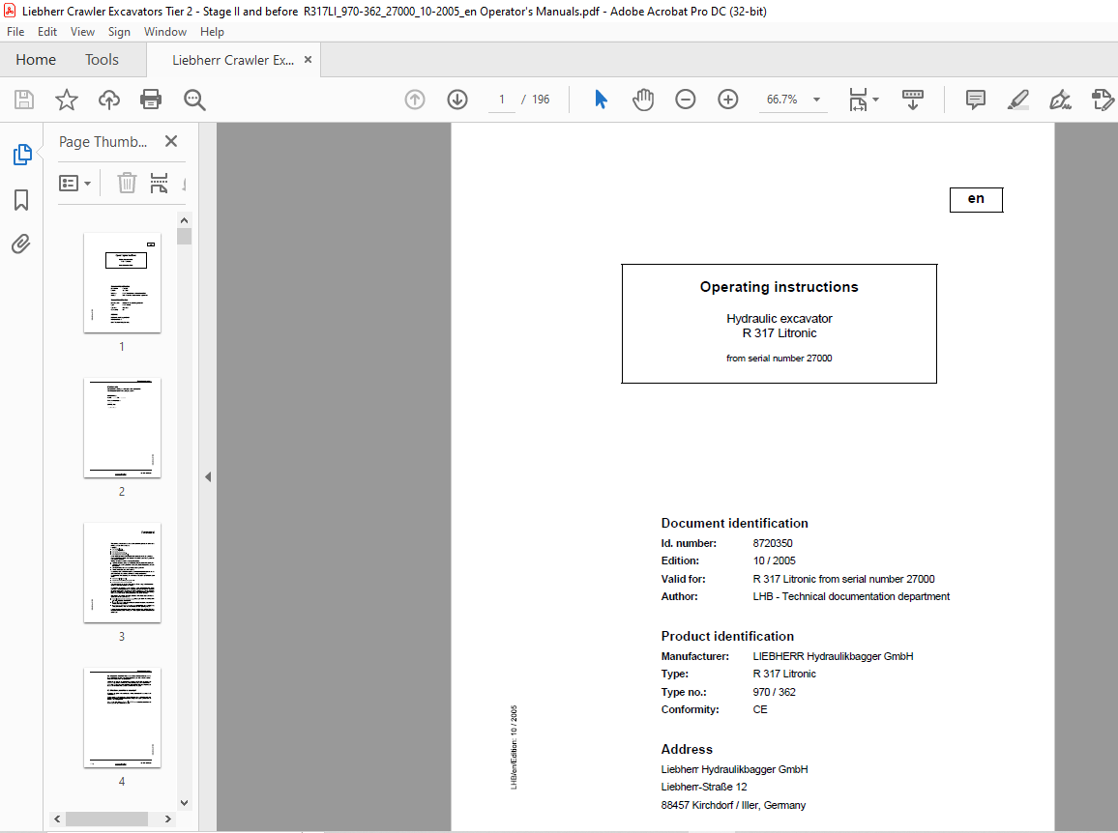Print the document
1118x833 pixels.
[151, 100]
